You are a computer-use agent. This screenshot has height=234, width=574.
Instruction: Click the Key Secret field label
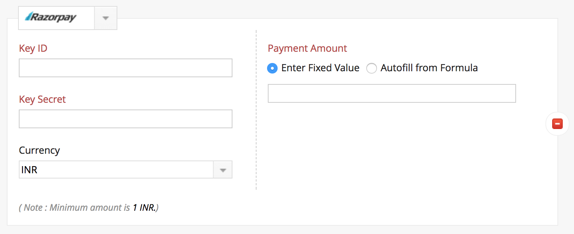tap(42, 99)
